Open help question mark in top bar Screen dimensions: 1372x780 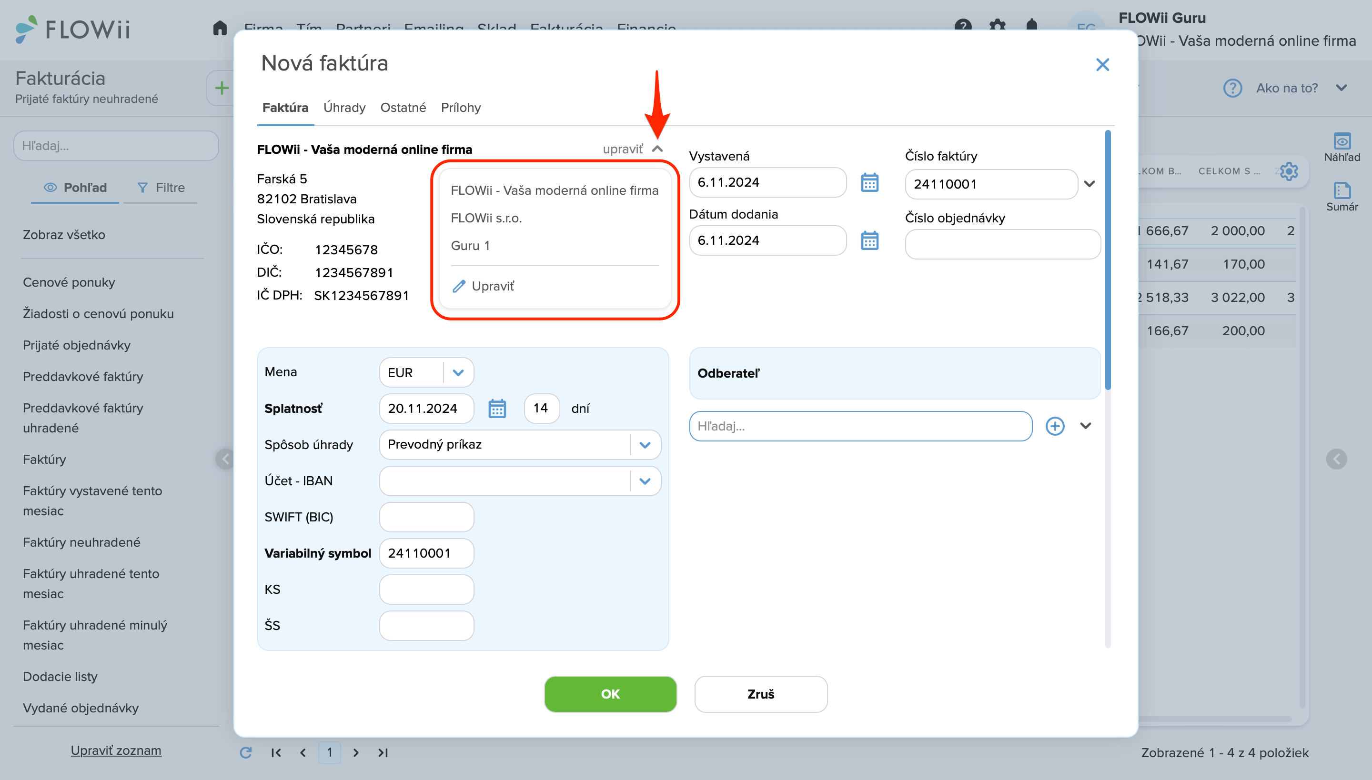coord(963,26)
